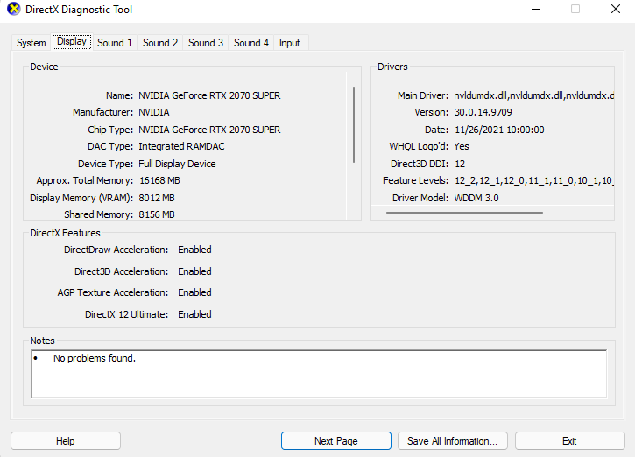
Task: Click the WHQL Logo'd 'Yes' value
Action: (x=462, y=146)
